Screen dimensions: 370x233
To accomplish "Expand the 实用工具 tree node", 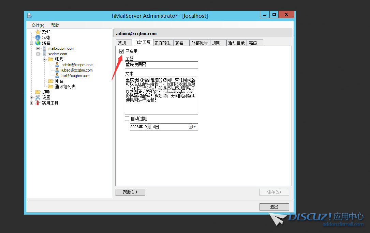I will [32, 103].
